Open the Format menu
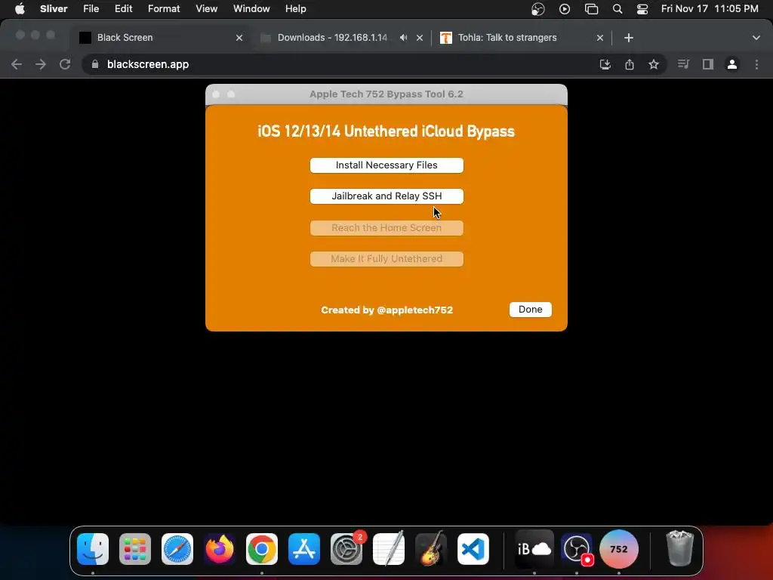The image size is (773, 580). [x=164, y=9]
